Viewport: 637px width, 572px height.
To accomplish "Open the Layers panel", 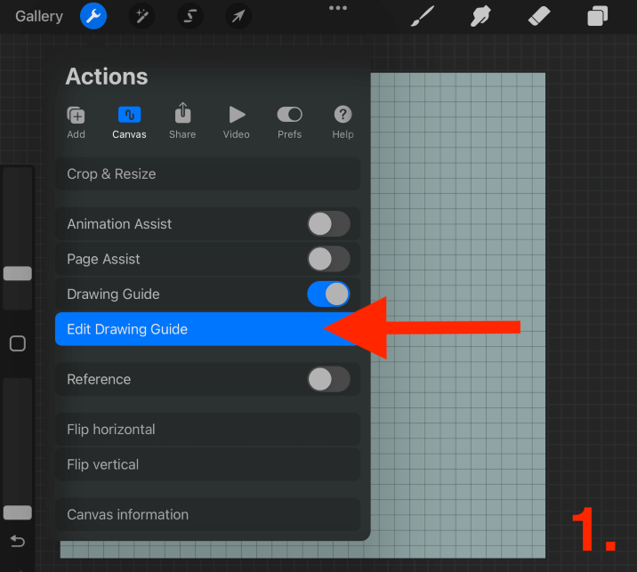I will (598, 16).
